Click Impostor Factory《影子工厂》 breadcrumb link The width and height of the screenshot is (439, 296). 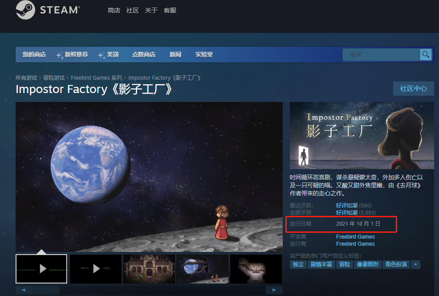click(x=165, y=78)
